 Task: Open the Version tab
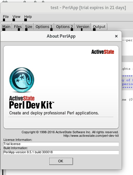pos(83,27)
